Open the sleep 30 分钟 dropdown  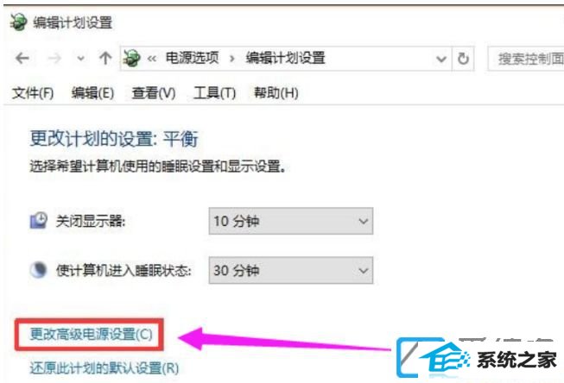pyautogui.click(x=290, y=270)
